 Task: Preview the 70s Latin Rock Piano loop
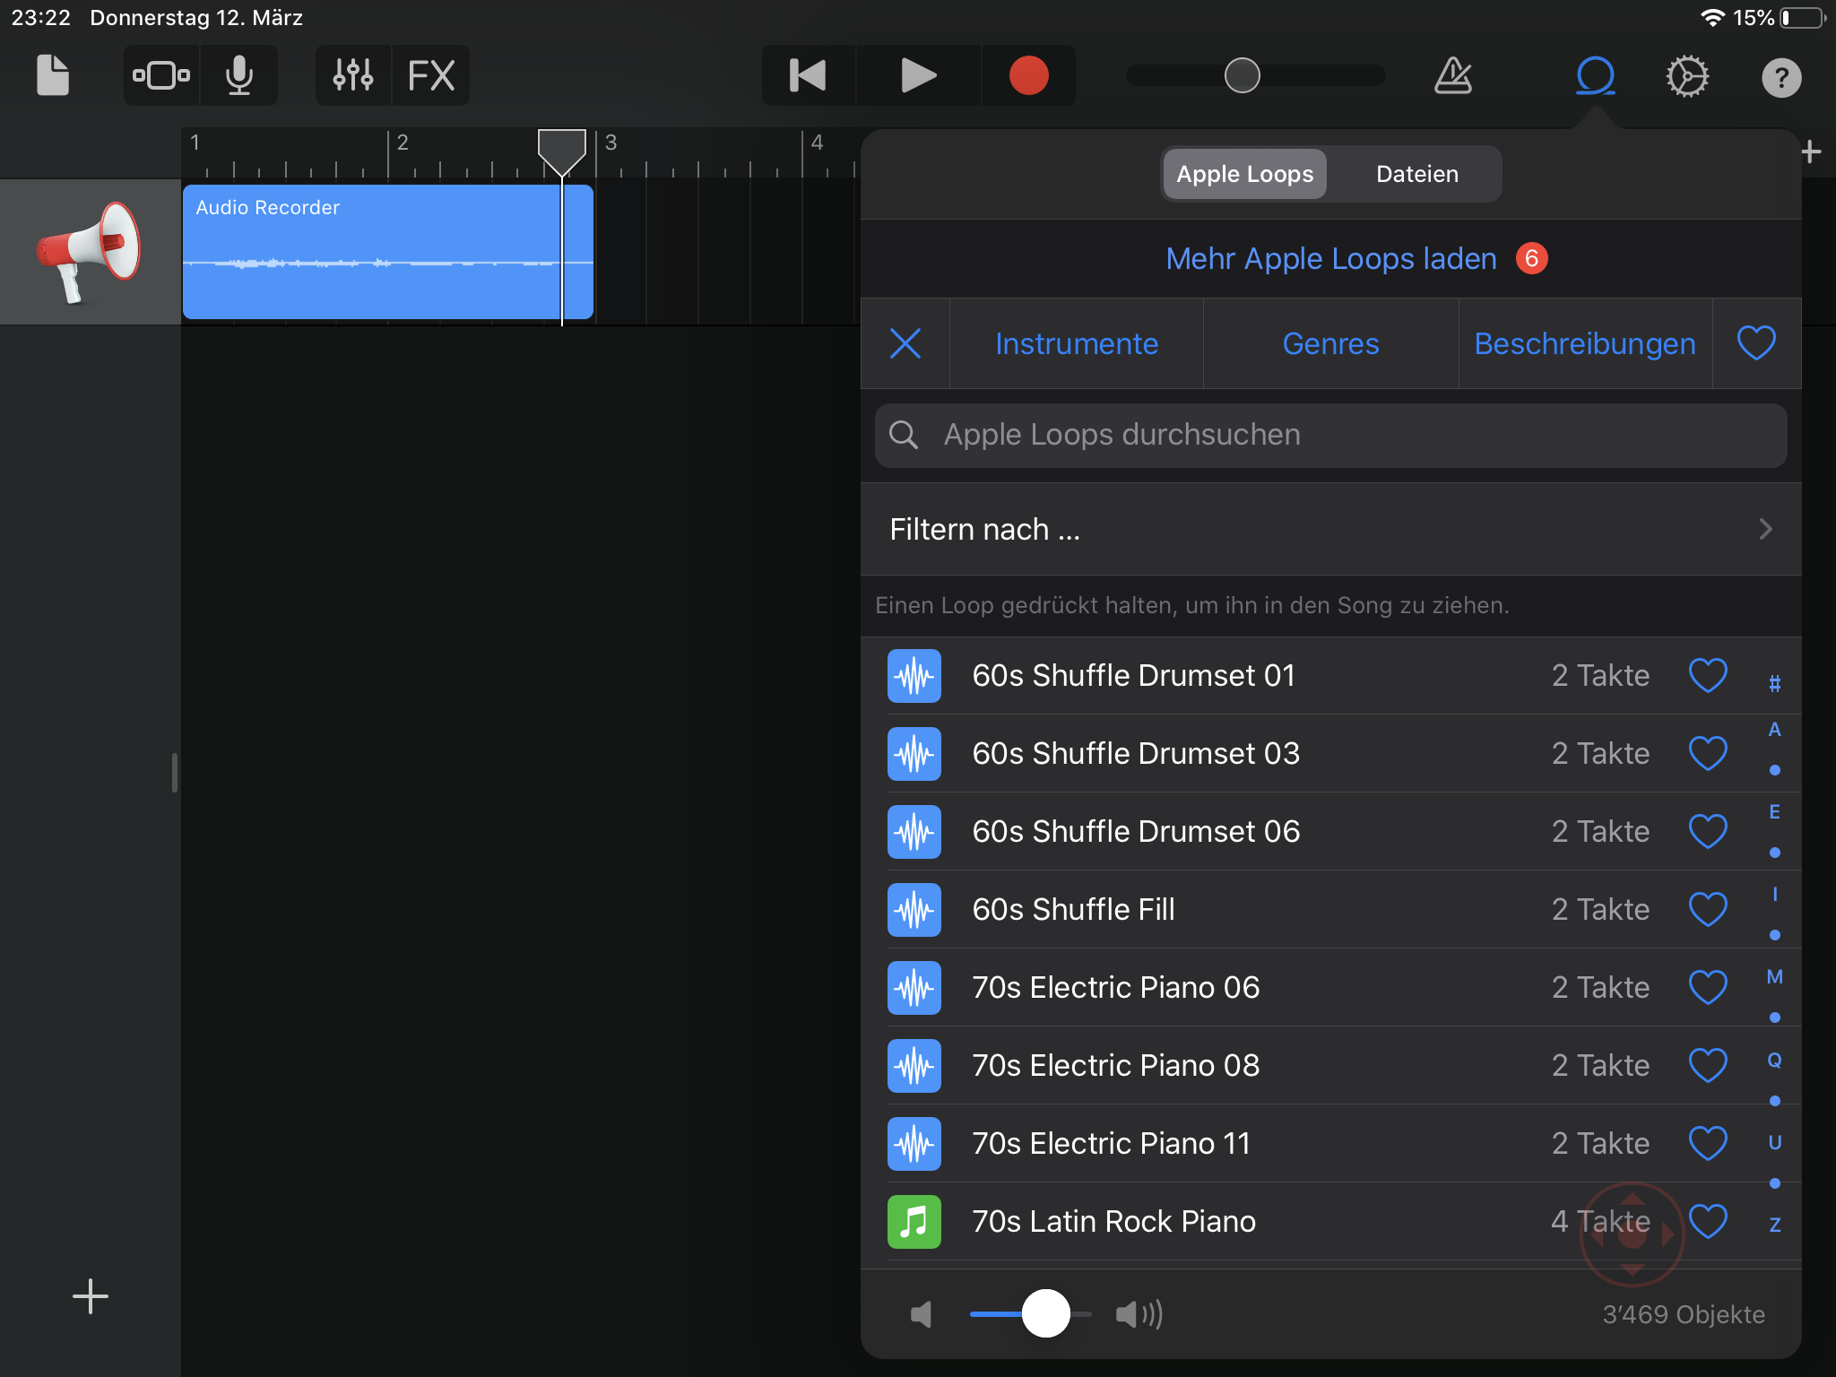[x=1113, y=1221]
